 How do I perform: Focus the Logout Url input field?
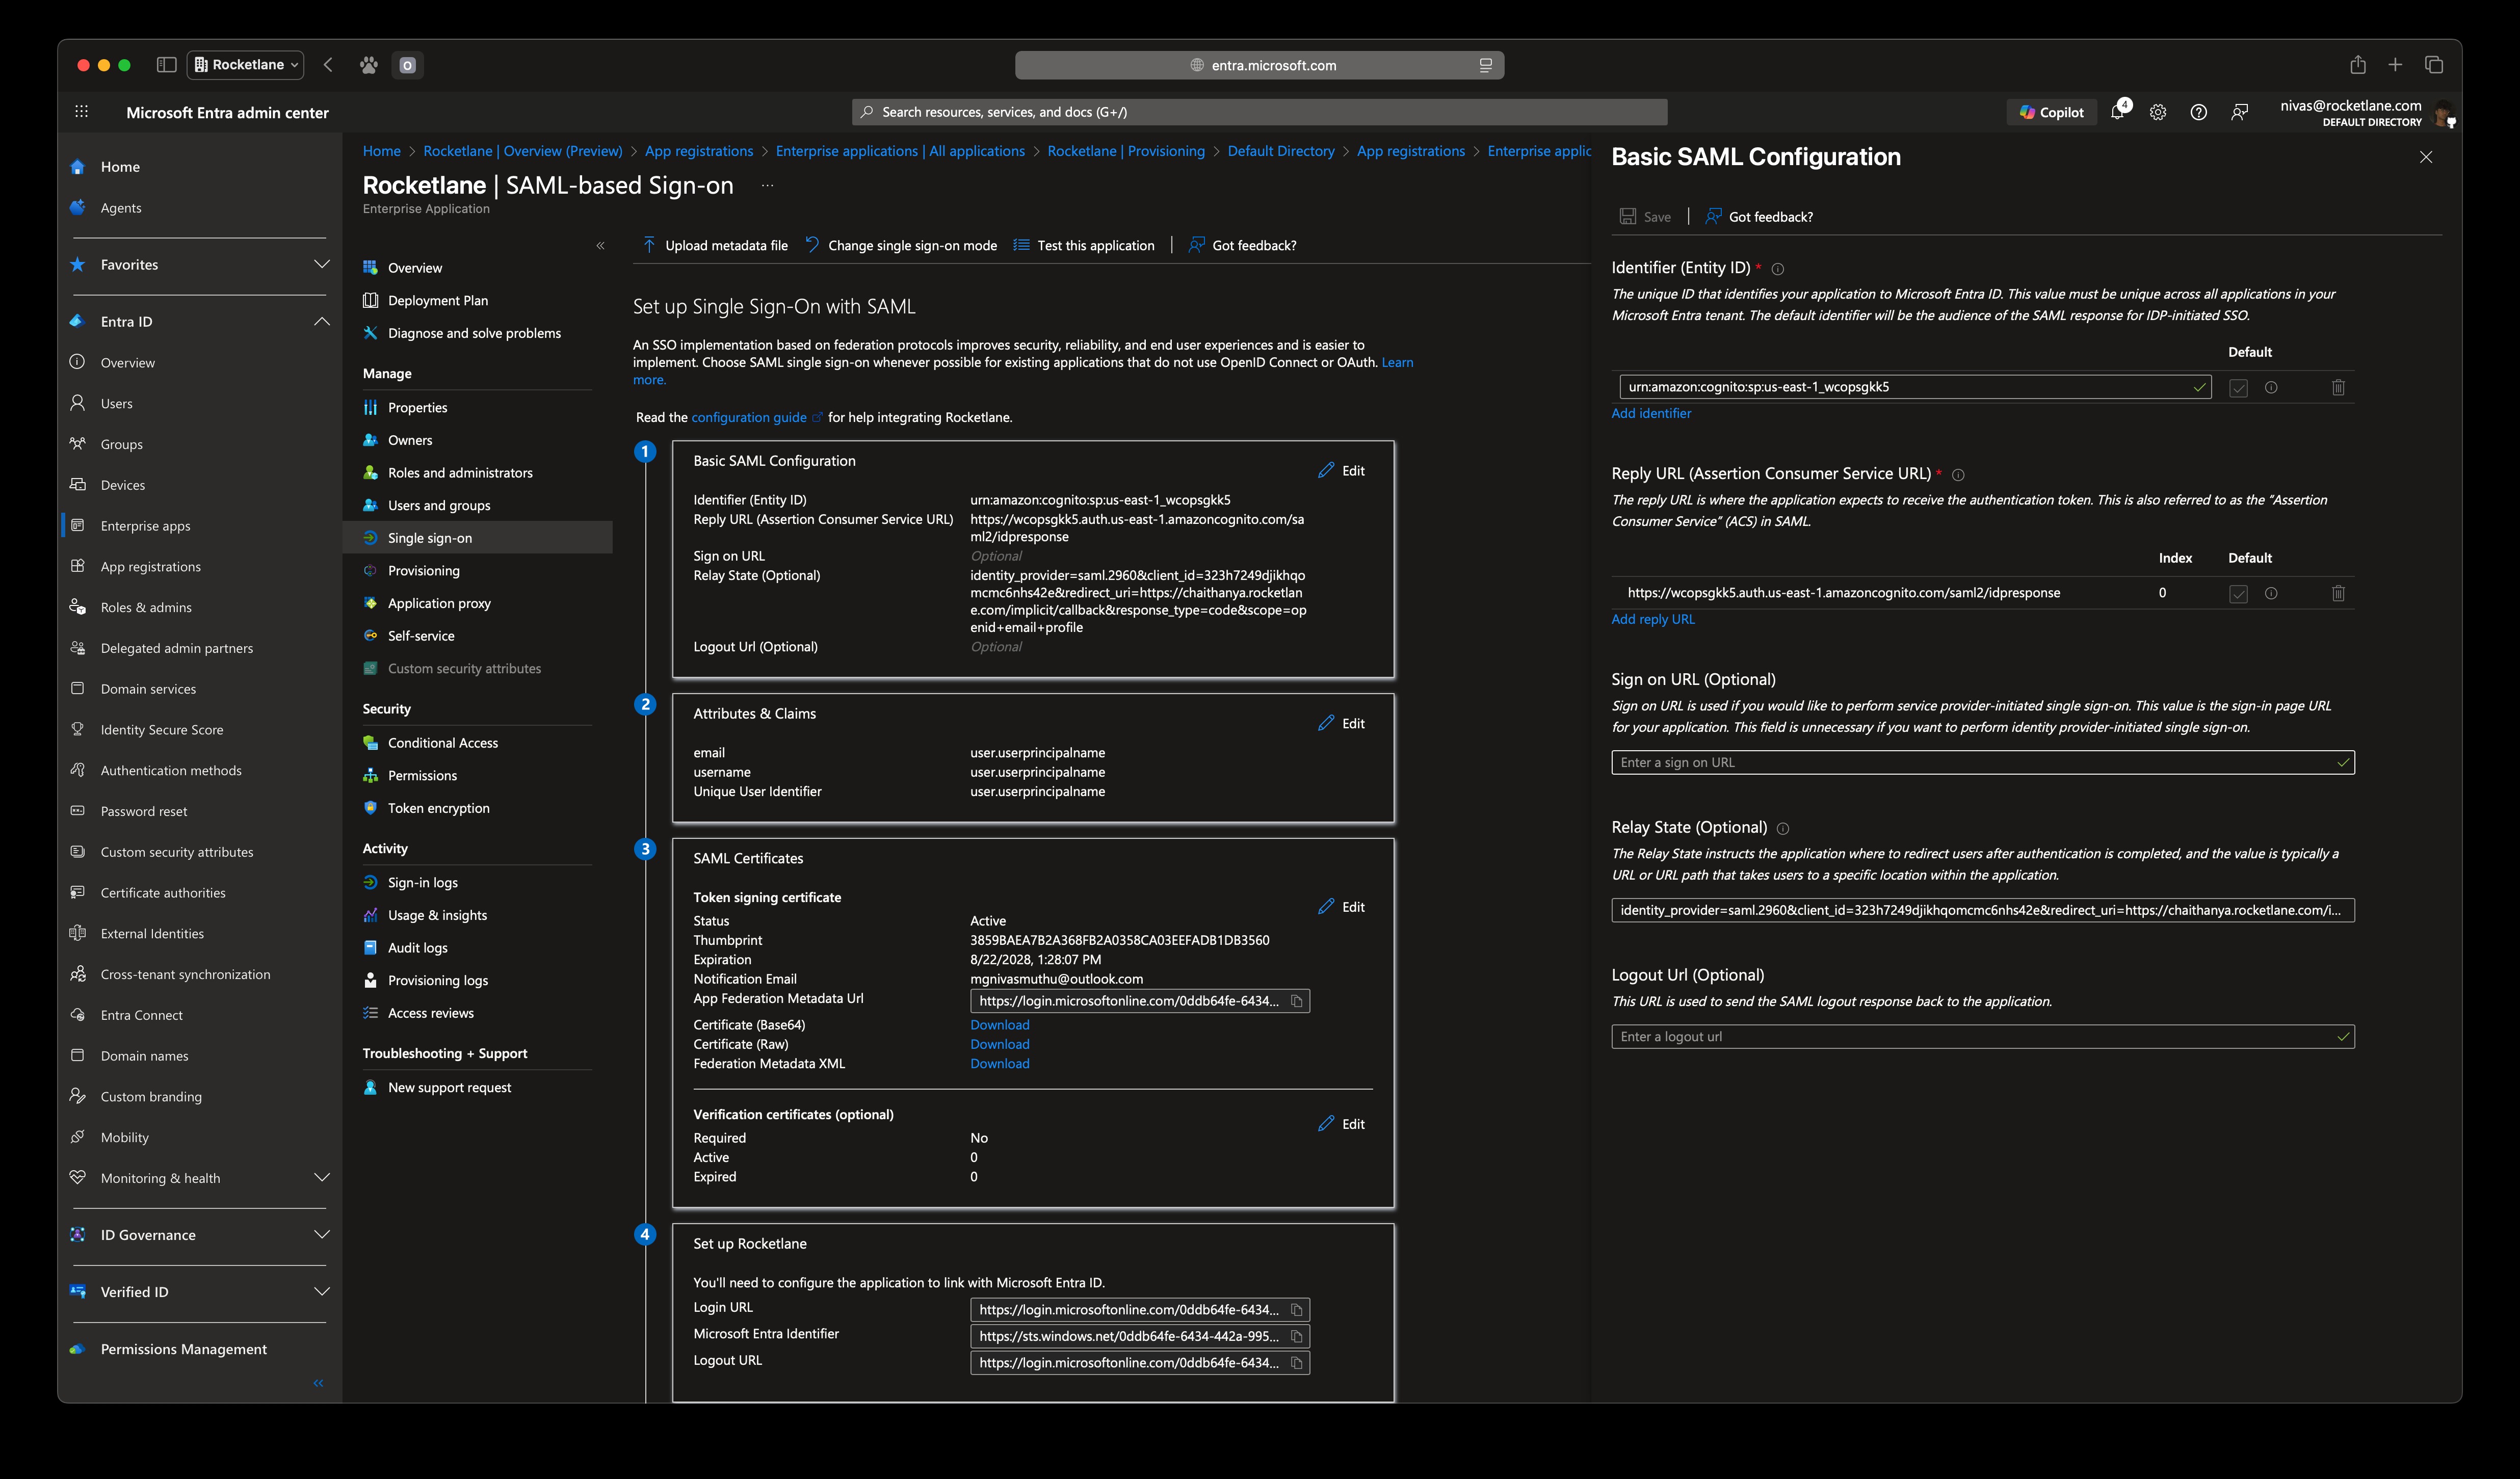[x=1982, y=1037]
